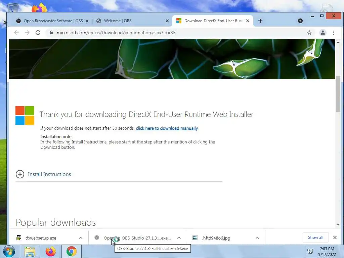
Task: Click the 'click here to download manually' link
Action: click(x=167, y=128)
